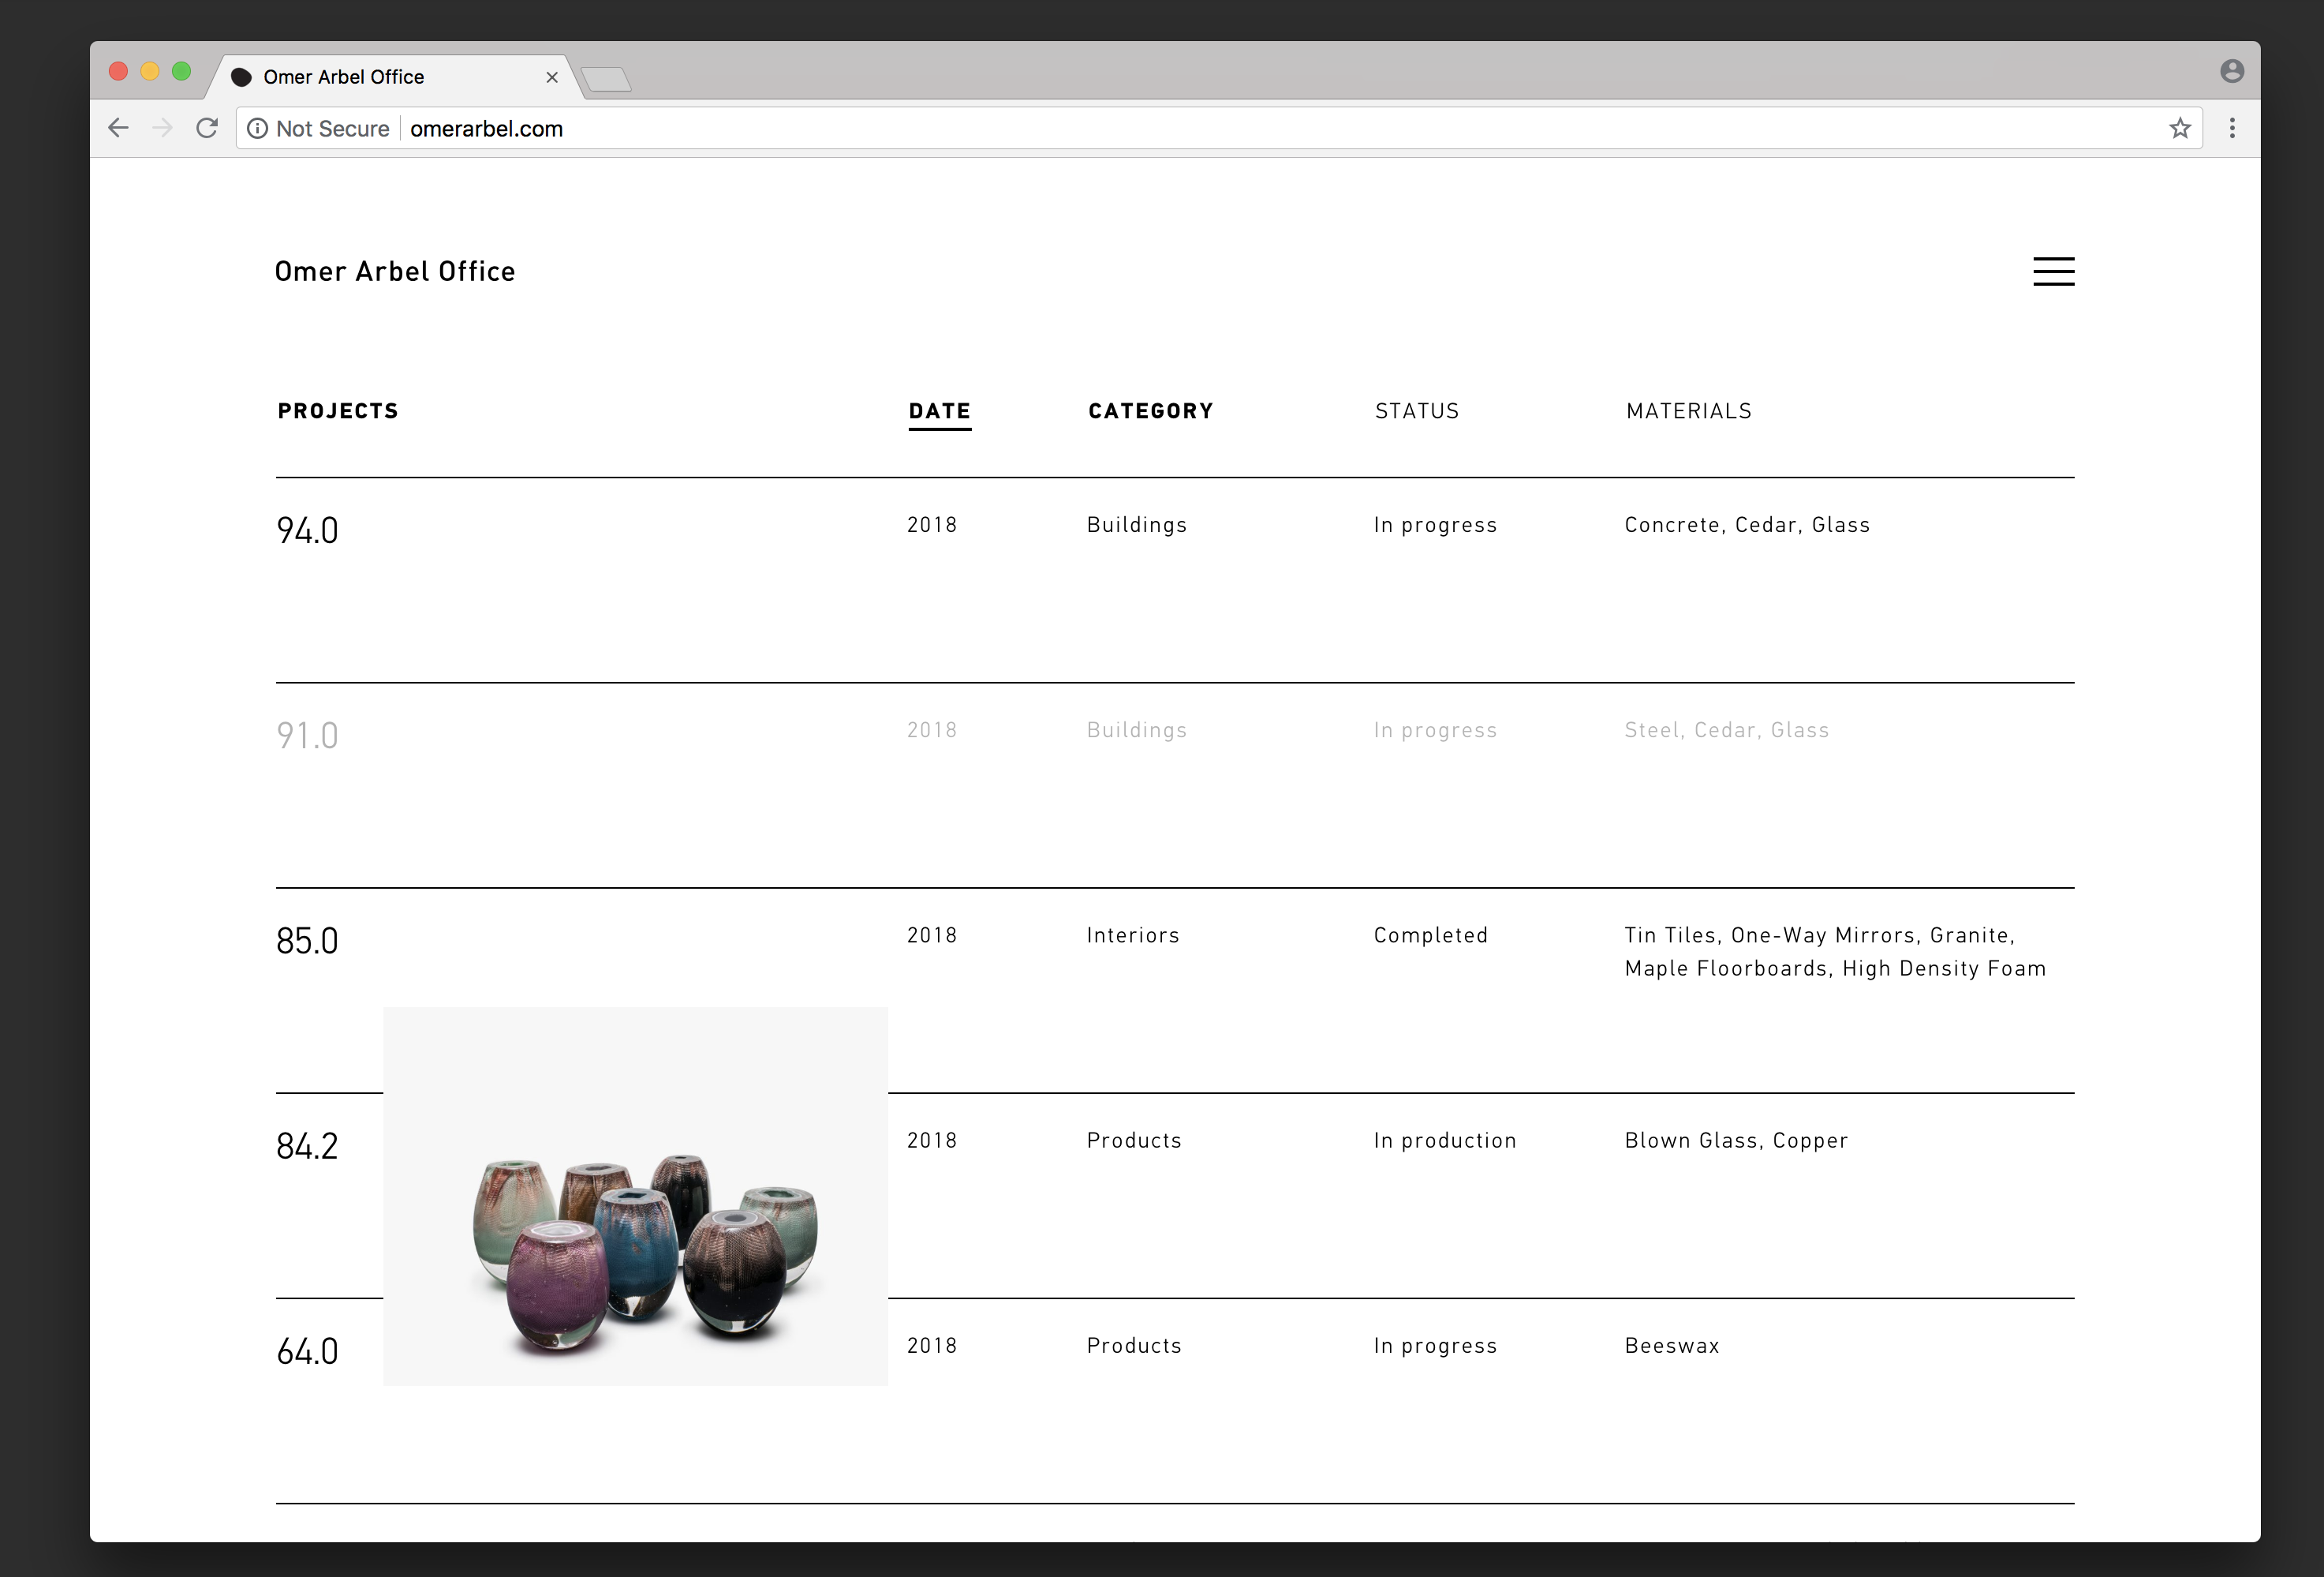Click the Chrome profile avatar icon
This screenshot has height=1577, width=2324.
pos(2232,71)
